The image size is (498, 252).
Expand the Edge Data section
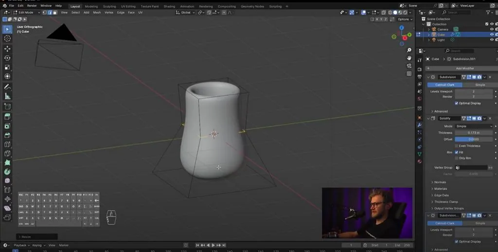[441, 195]
